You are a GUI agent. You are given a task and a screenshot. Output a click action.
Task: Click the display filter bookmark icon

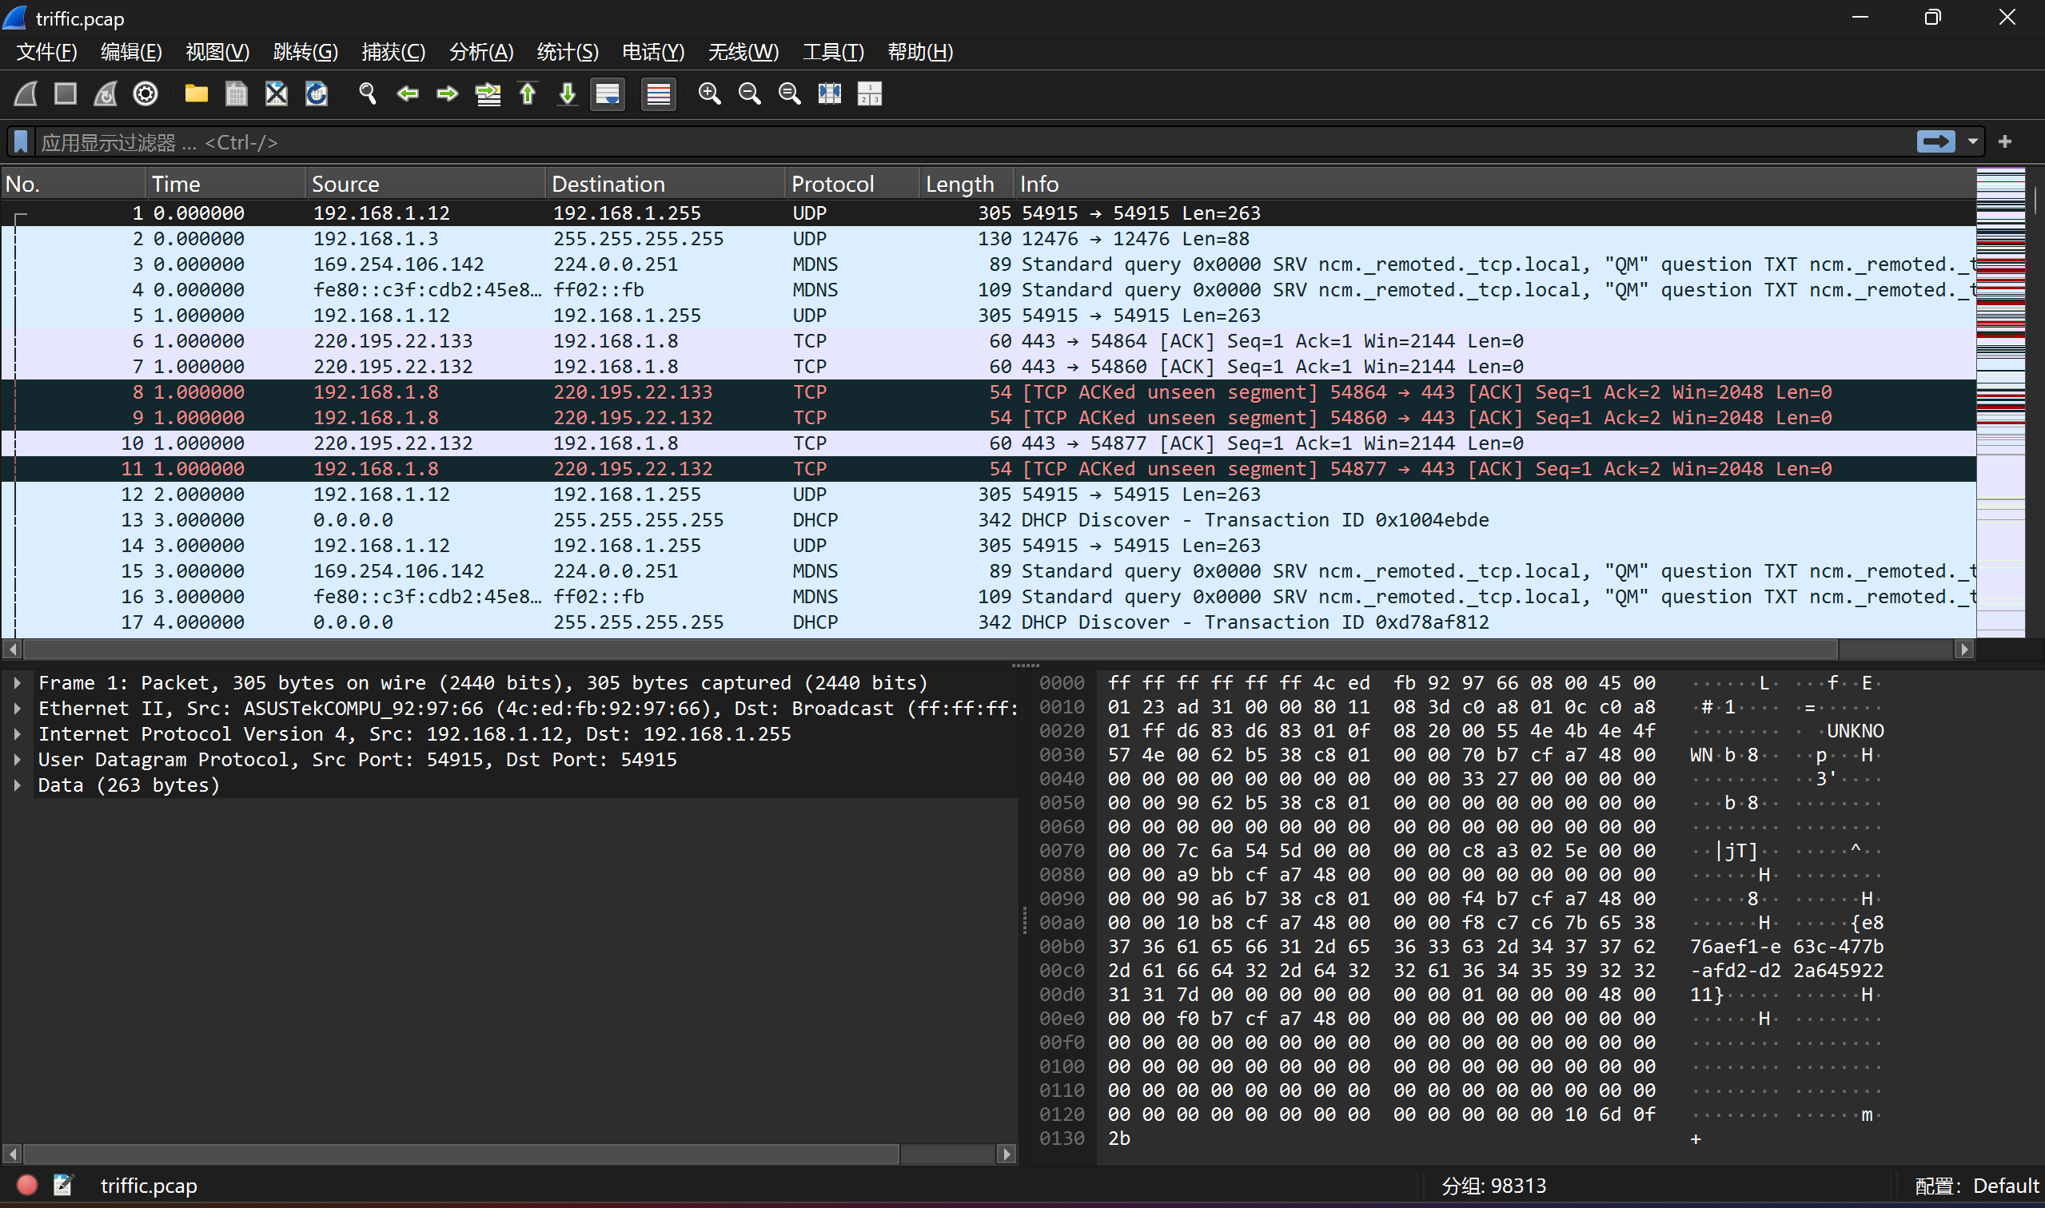coord(21,141)
